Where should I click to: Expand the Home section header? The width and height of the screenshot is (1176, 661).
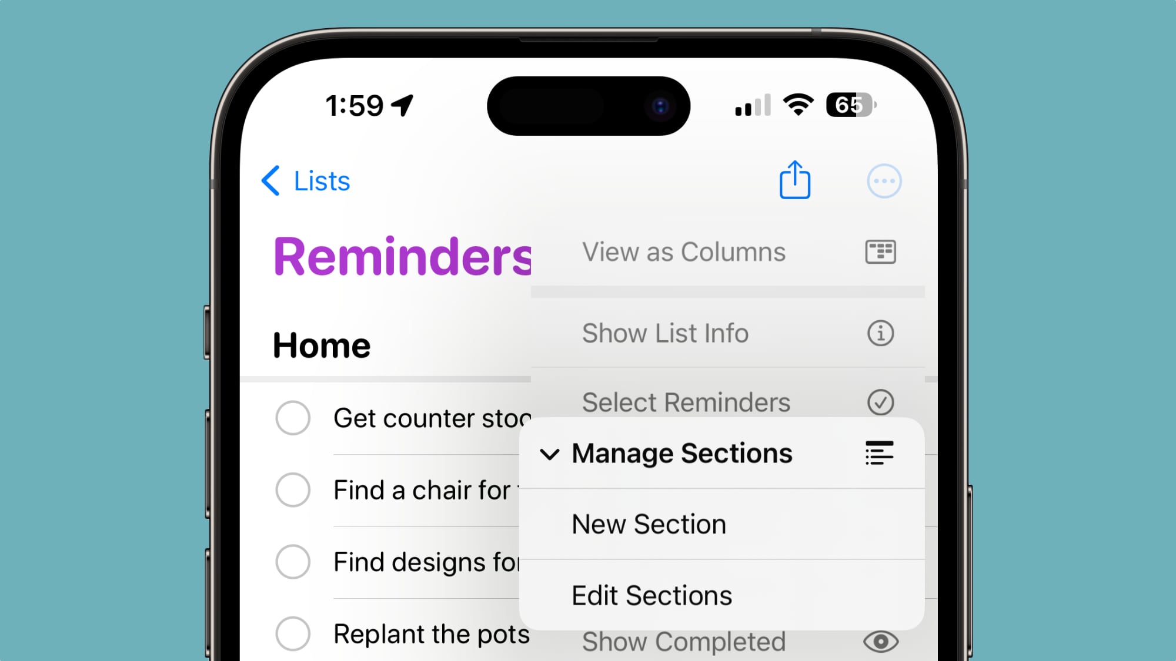click(322, 345)
